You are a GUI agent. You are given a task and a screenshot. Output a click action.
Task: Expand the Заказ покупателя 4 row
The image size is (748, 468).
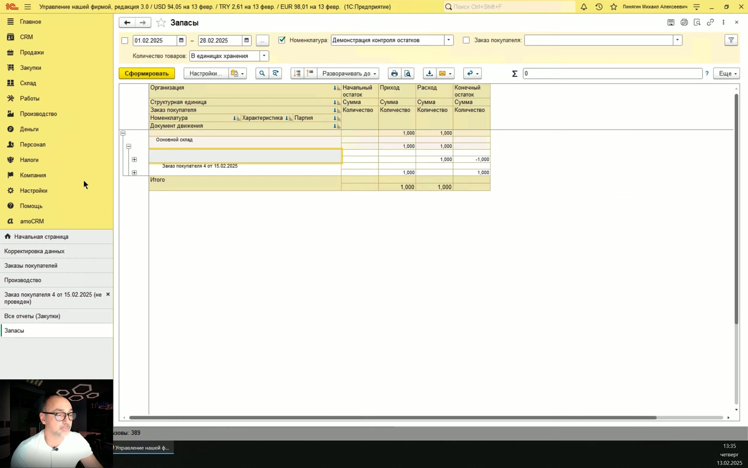pos(134,172)
